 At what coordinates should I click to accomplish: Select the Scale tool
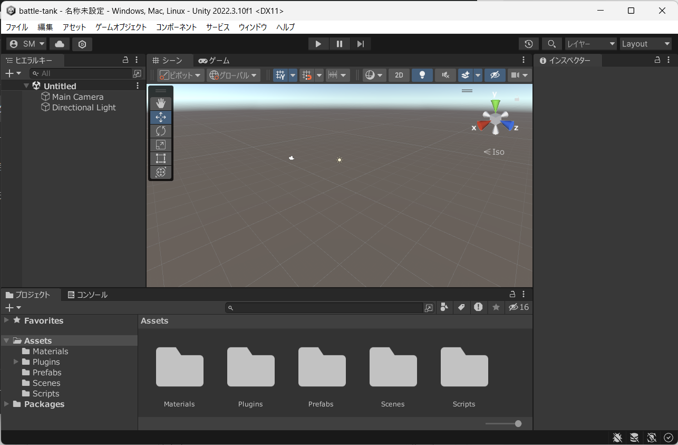(x=161, y=145)
